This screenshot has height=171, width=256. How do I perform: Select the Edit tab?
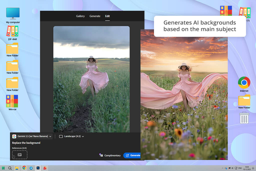[x=107, y=16]
